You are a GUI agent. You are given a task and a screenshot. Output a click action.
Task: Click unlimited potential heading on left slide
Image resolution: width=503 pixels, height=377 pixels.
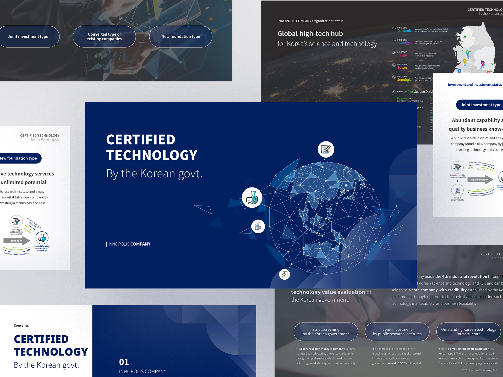[x=23, y=182]
